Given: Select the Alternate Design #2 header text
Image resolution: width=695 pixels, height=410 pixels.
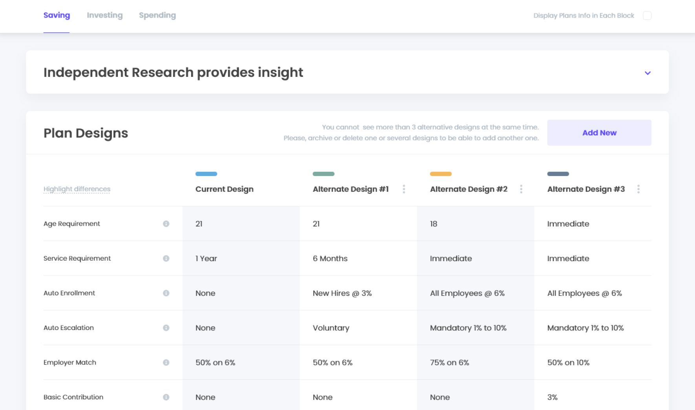Looking at the screenshot, I should [468, 189].
